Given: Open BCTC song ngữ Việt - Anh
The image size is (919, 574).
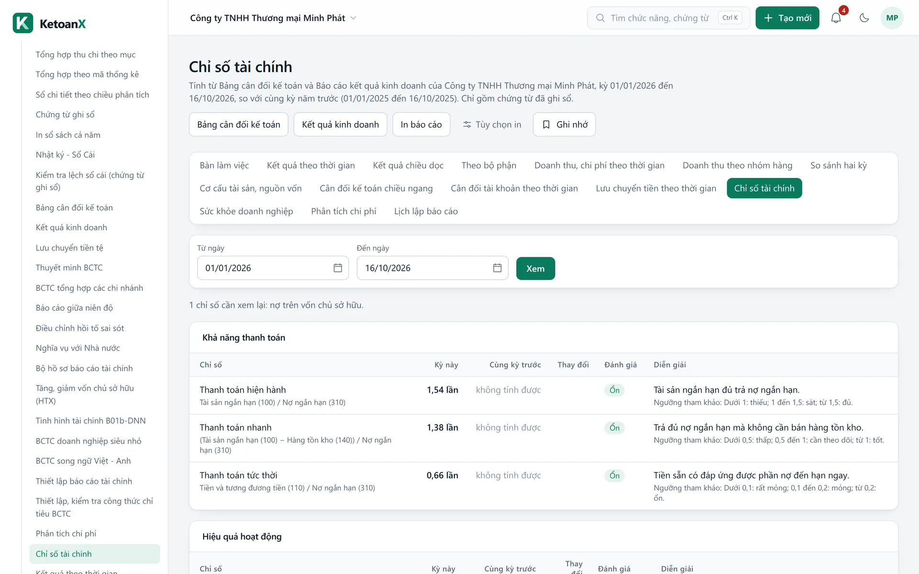Looking at the screenshot, I should click(x=83, y=461).
